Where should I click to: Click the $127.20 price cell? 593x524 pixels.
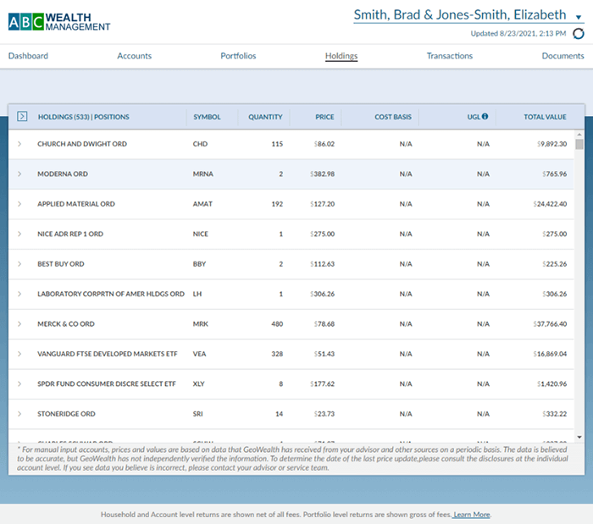[x=322, y=204]
